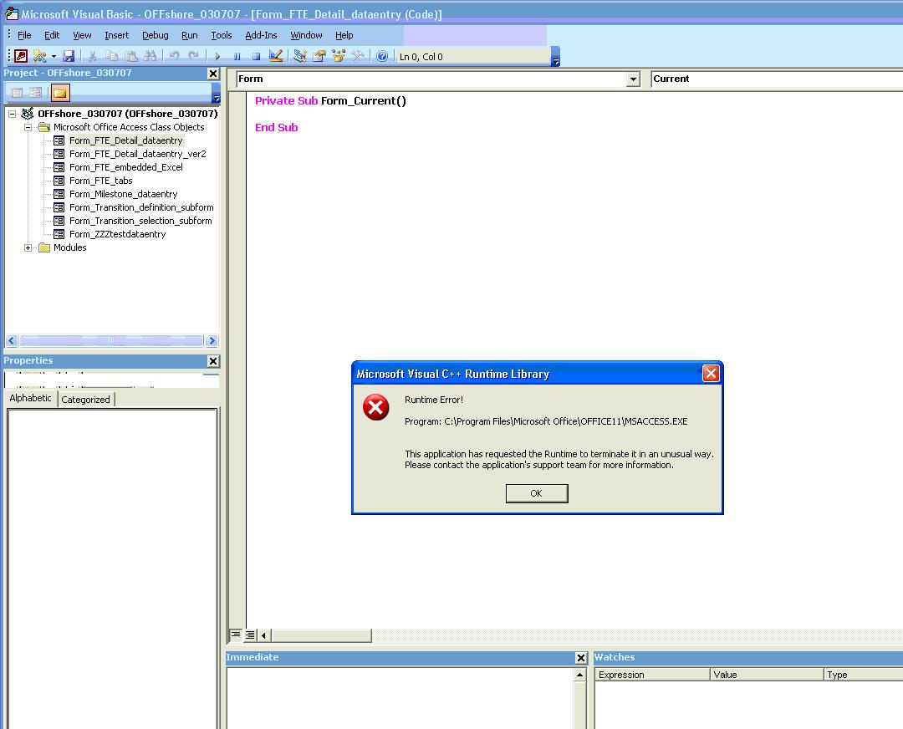
Task: Click the Object Browser toolbar icon
Action: click(338, 56)
